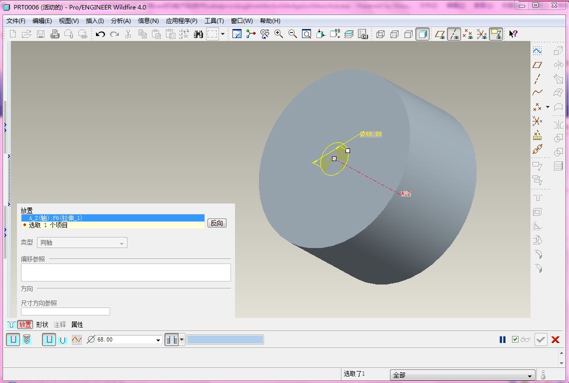Screen dimensions: 569x383
Task: Choose predefined rectangle hole profile
Action: pyautogui.click(x=49, y=340)
